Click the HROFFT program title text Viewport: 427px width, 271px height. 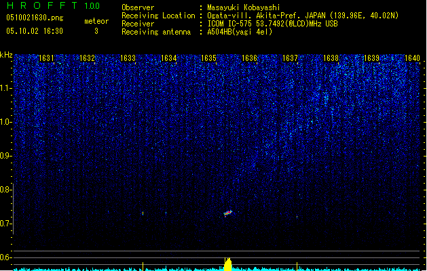coord(42,5)
